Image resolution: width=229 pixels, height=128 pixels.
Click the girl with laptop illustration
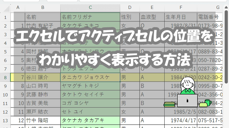point(187,93)
